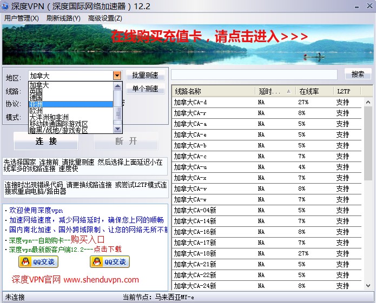Click the line list vertical scrollbar thumb
The height and width of the screenshot is (303, 376).
click(368, 144)
